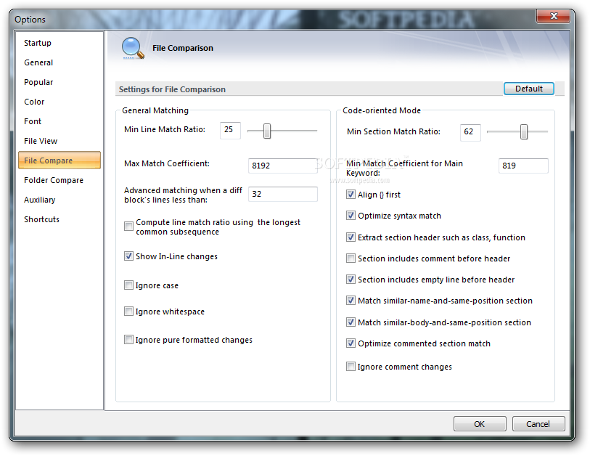Switch to the Font options page
The width and height of the screenshot is (590, 456).
[x=33, y=121]
